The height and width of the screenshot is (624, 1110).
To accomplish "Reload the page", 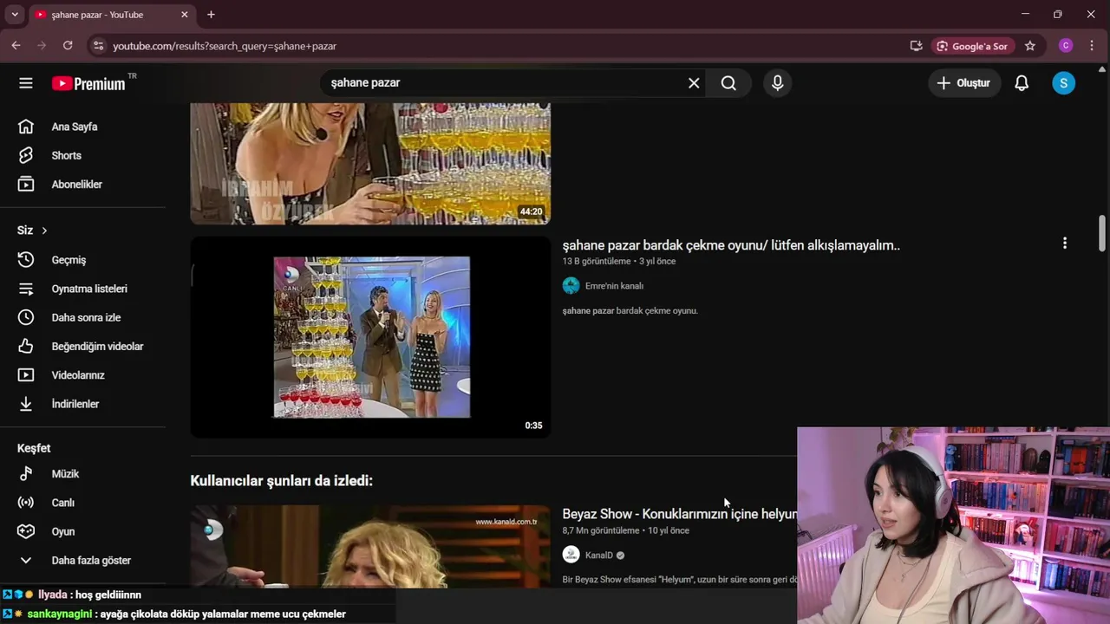I will (x=68, y=46).
